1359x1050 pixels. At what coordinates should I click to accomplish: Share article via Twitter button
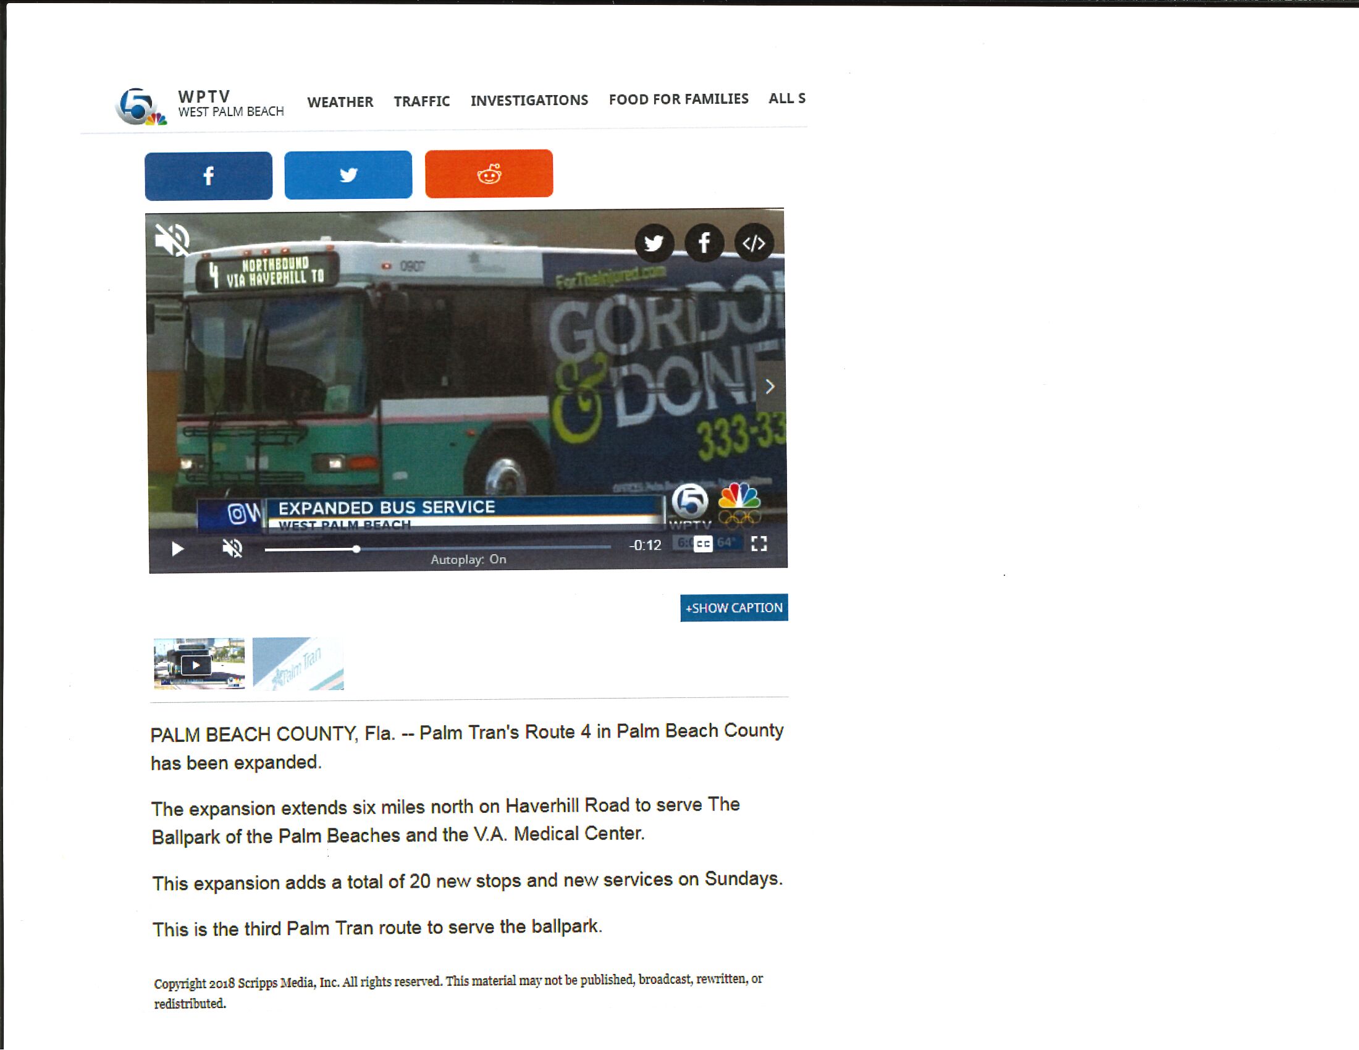coord(348,175)
